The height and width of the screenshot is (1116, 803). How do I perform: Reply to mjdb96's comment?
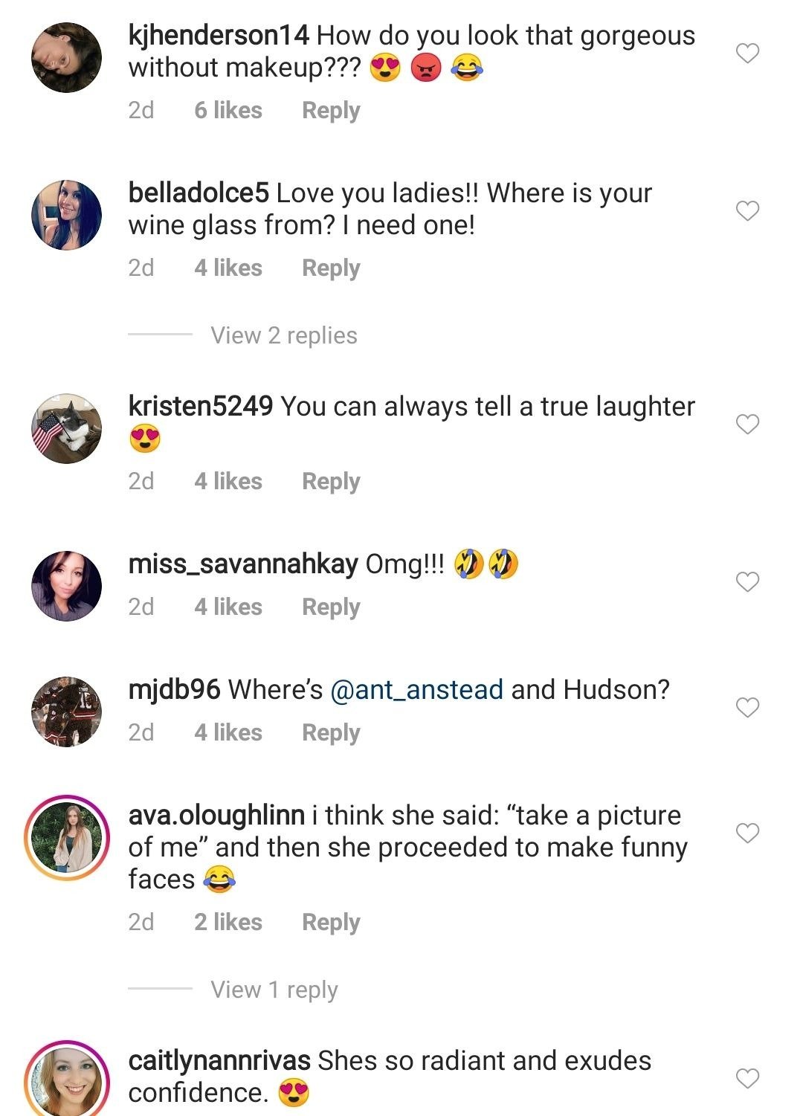331,732
